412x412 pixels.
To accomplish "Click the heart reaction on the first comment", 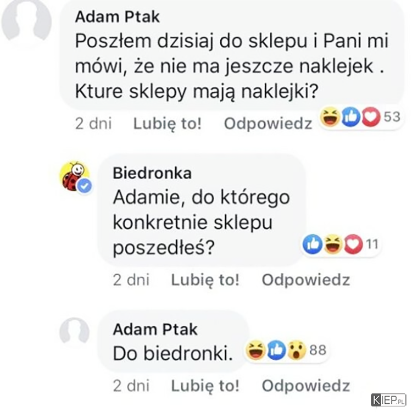I will click(x=371, y=116).
